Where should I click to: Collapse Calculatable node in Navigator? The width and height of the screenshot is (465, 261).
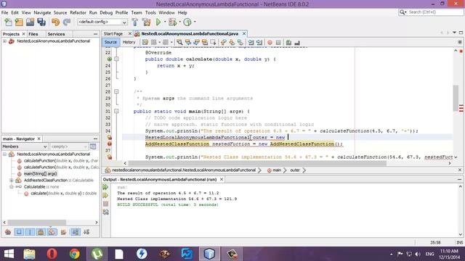(x=12, y=187)
